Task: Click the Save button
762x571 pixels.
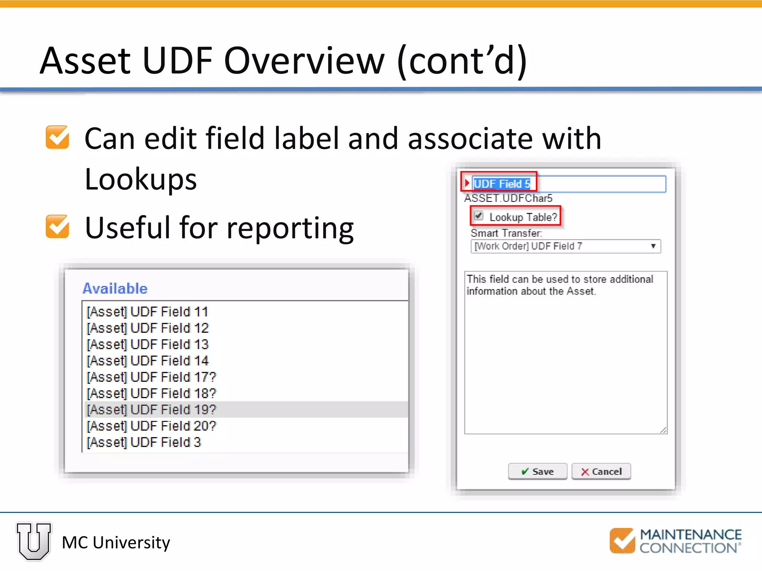Action: pyautogui.click(x=537, y=471)
